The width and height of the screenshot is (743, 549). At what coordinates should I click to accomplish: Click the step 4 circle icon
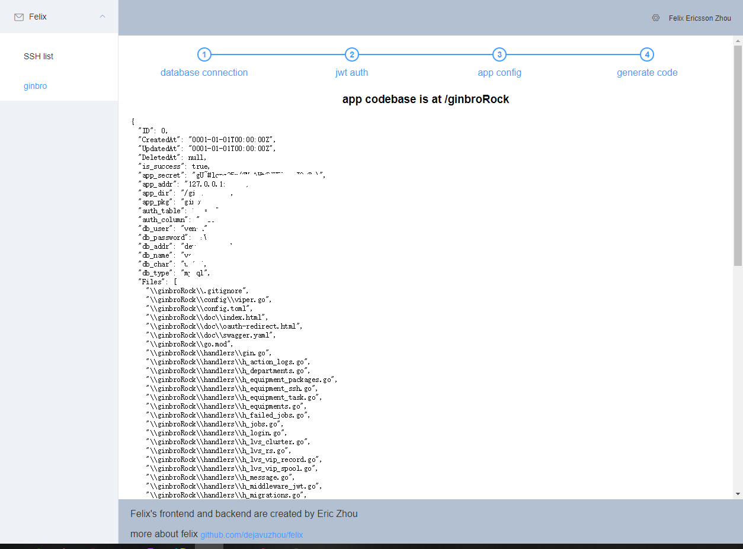pyautogui.click(x=647, y=54)
